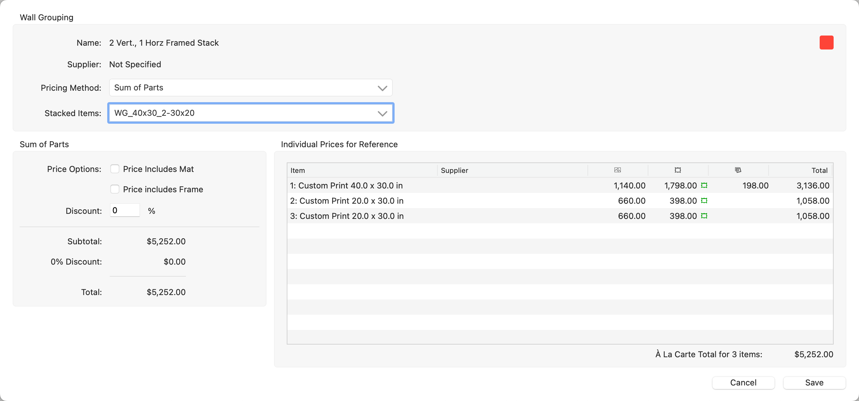This screenshot has height=401, width=859.
Task: Enable Price includes Frame checkbox
Action: [115, 189]
